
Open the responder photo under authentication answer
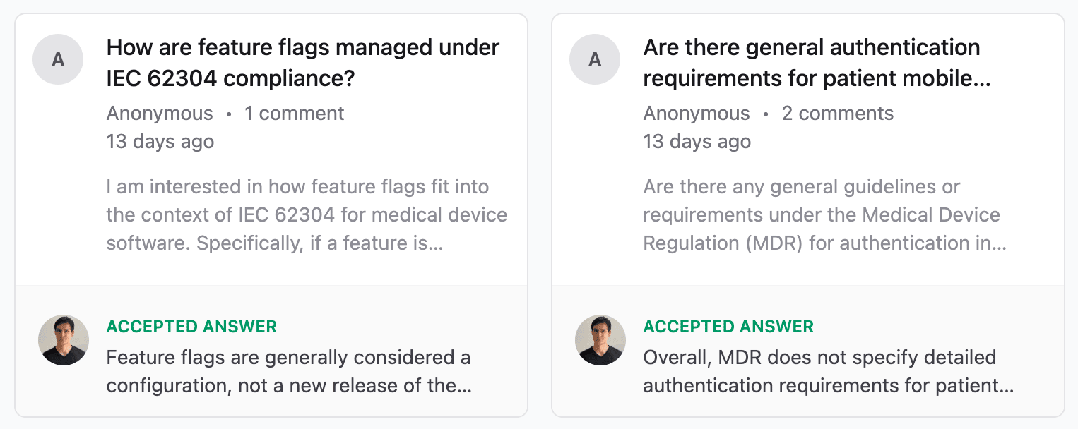tap(600, 340)
